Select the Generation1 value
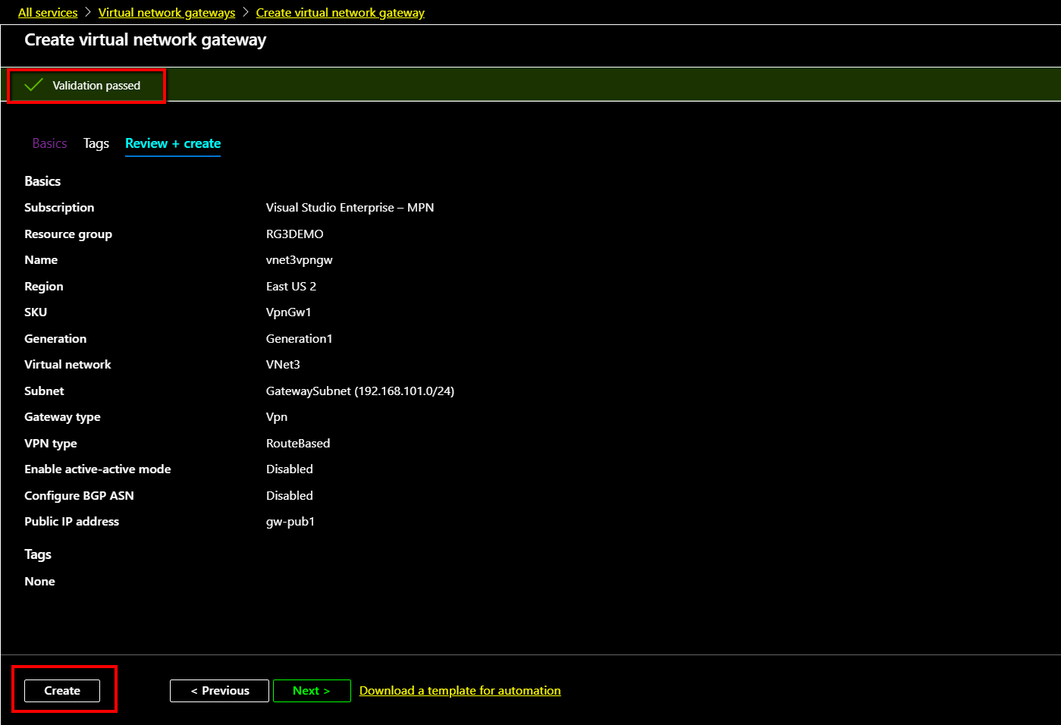The width and height of the screenshot is (1061, 725). pyautogui.click(x=299, y=339)
